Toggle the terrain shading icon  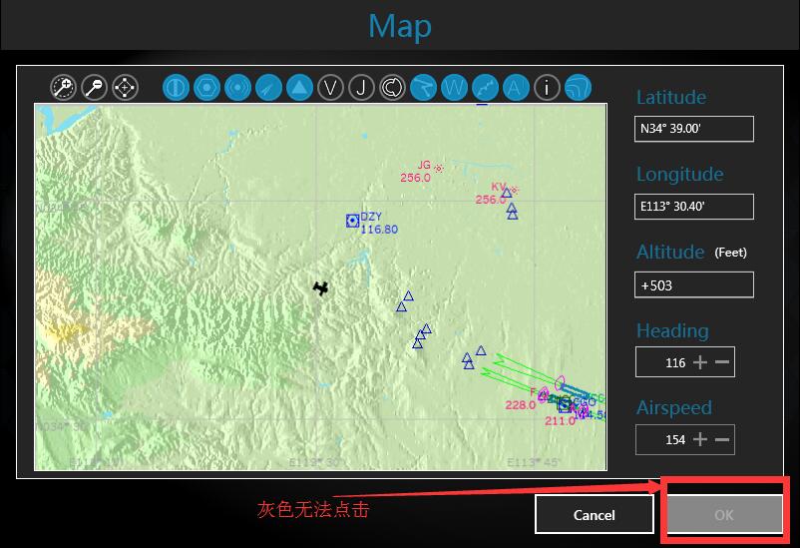(x=579, y=88)
